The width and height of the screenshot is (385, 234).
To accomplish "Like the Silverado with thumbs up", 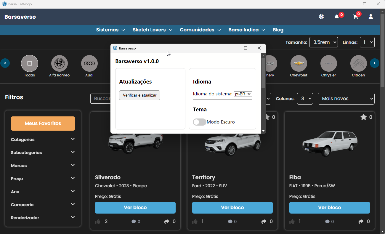I will pyautogui.click(x=98, y=222).
